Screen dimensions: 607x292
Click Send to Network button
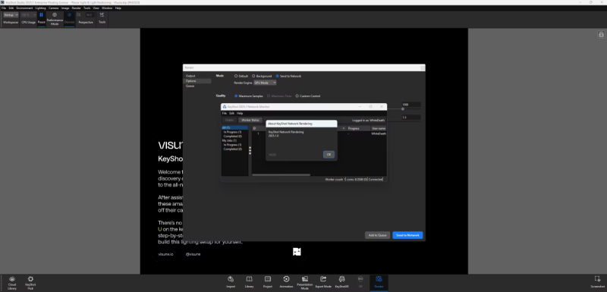[407, 235]
